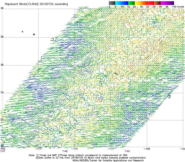Click the '45' legend scale label
This screenshot has height=162, width=185.
167,7
